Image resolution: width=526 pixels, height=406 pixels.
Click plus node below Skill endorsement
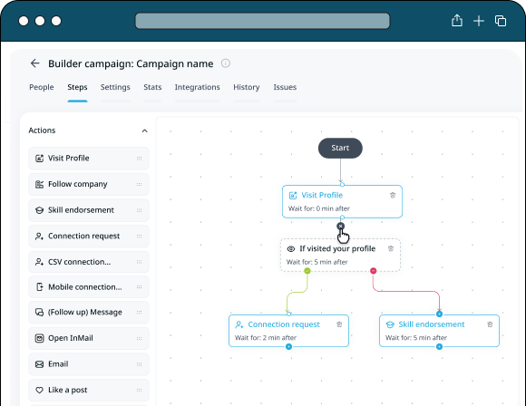(439, 347)
